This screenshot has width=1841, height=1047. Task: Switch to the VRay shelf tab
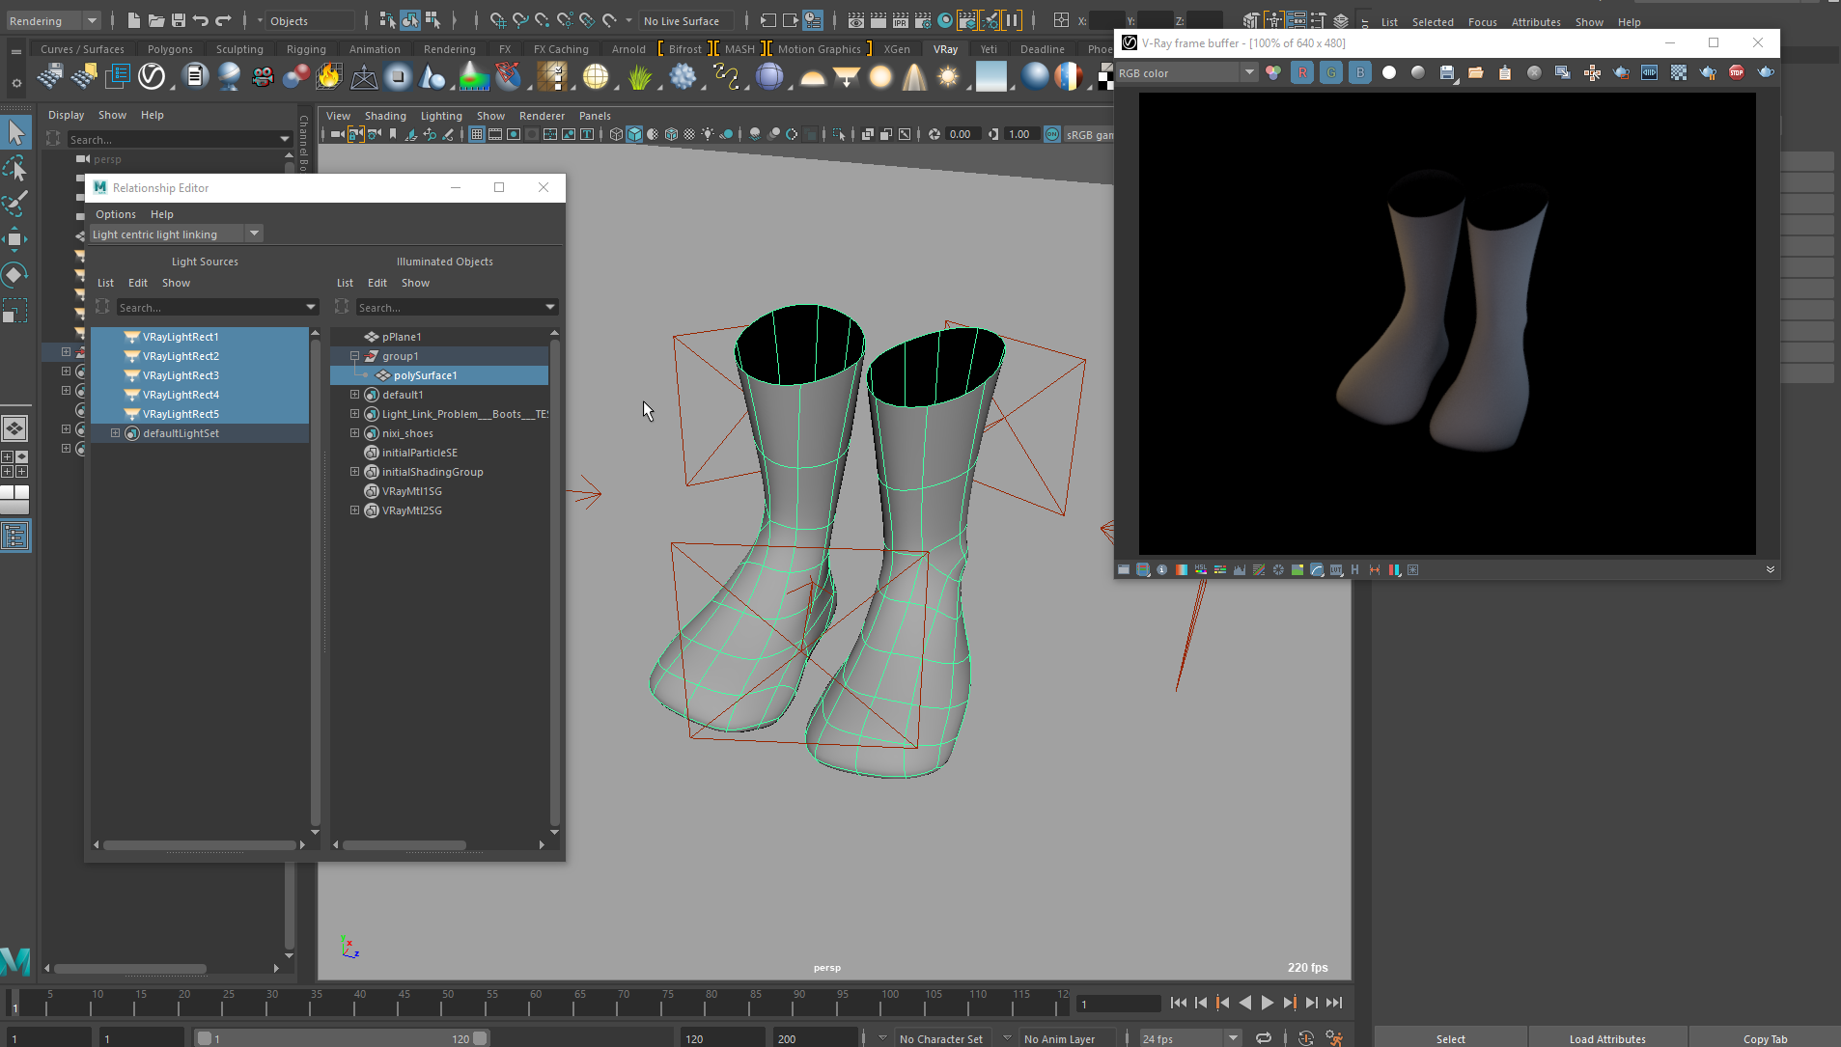(x=945, y=49)
